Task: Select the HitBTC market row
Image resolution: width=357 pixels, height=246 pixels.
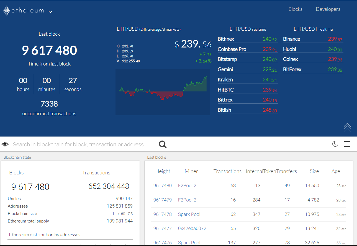Action: pyautogui.click(x=248, y=90)
